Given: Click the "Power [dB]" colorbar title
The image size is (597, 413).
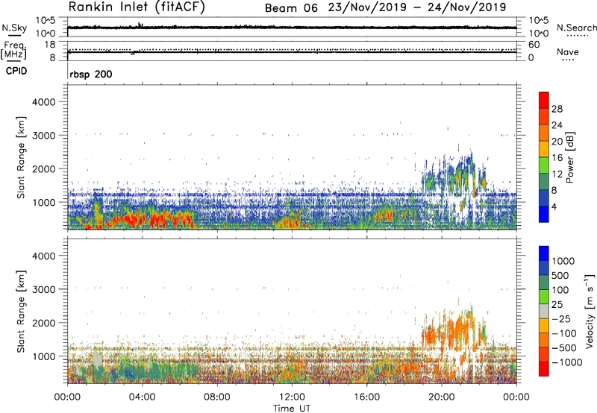Looking at the screenshot, I should click(570, 157).
